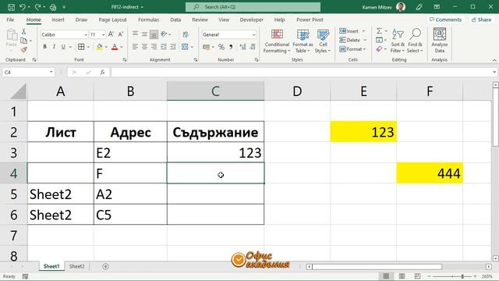Screen dimensions: 499x281
Task: Click the Save icon in title bar
Action: point(11,7)
